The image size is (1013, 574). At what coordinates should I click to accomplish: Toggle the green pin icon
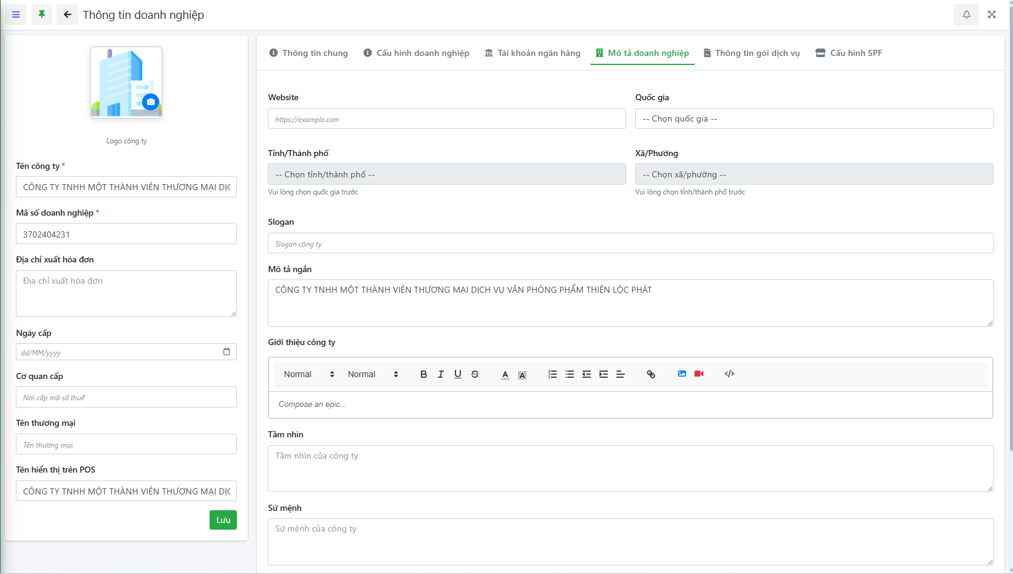tap(41, 15)
